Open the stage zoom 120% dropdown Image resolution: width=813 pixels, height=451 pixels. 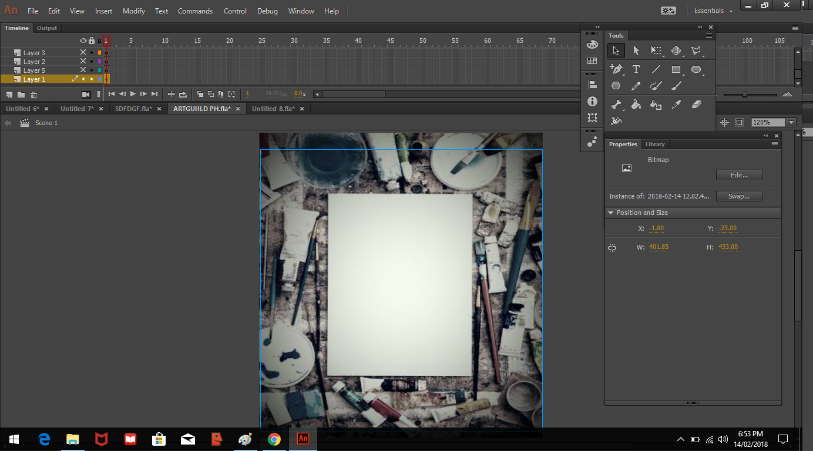coord(791,122)
